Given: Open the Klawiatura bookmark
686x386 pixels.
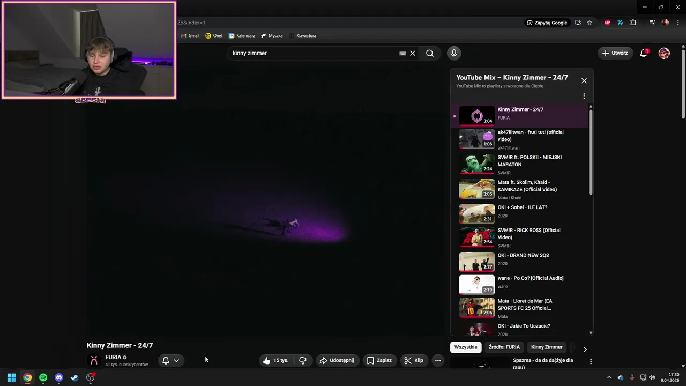Looking at the screenshot, I should (302, 36).
